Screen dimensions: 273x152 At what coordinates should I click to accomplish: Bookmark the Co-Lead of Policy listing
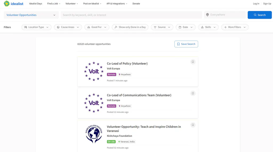pos(193,62)
